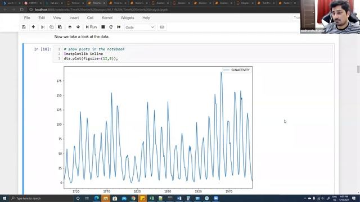Click the page vertical scrollbar thumb
360x202 pixels.
pos(358,69)
